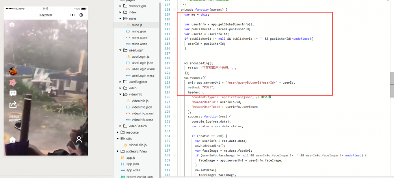Click the editor vertical scrollbar thumb
Image resolution: width=394 pixels, height=178 pixels.
point(392,86)
